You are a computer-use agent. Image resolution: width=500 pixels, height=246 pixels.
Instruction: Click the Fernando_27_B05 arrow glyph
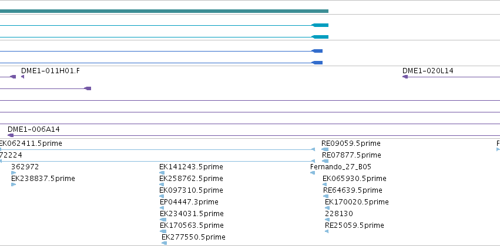tap(313, 173)
